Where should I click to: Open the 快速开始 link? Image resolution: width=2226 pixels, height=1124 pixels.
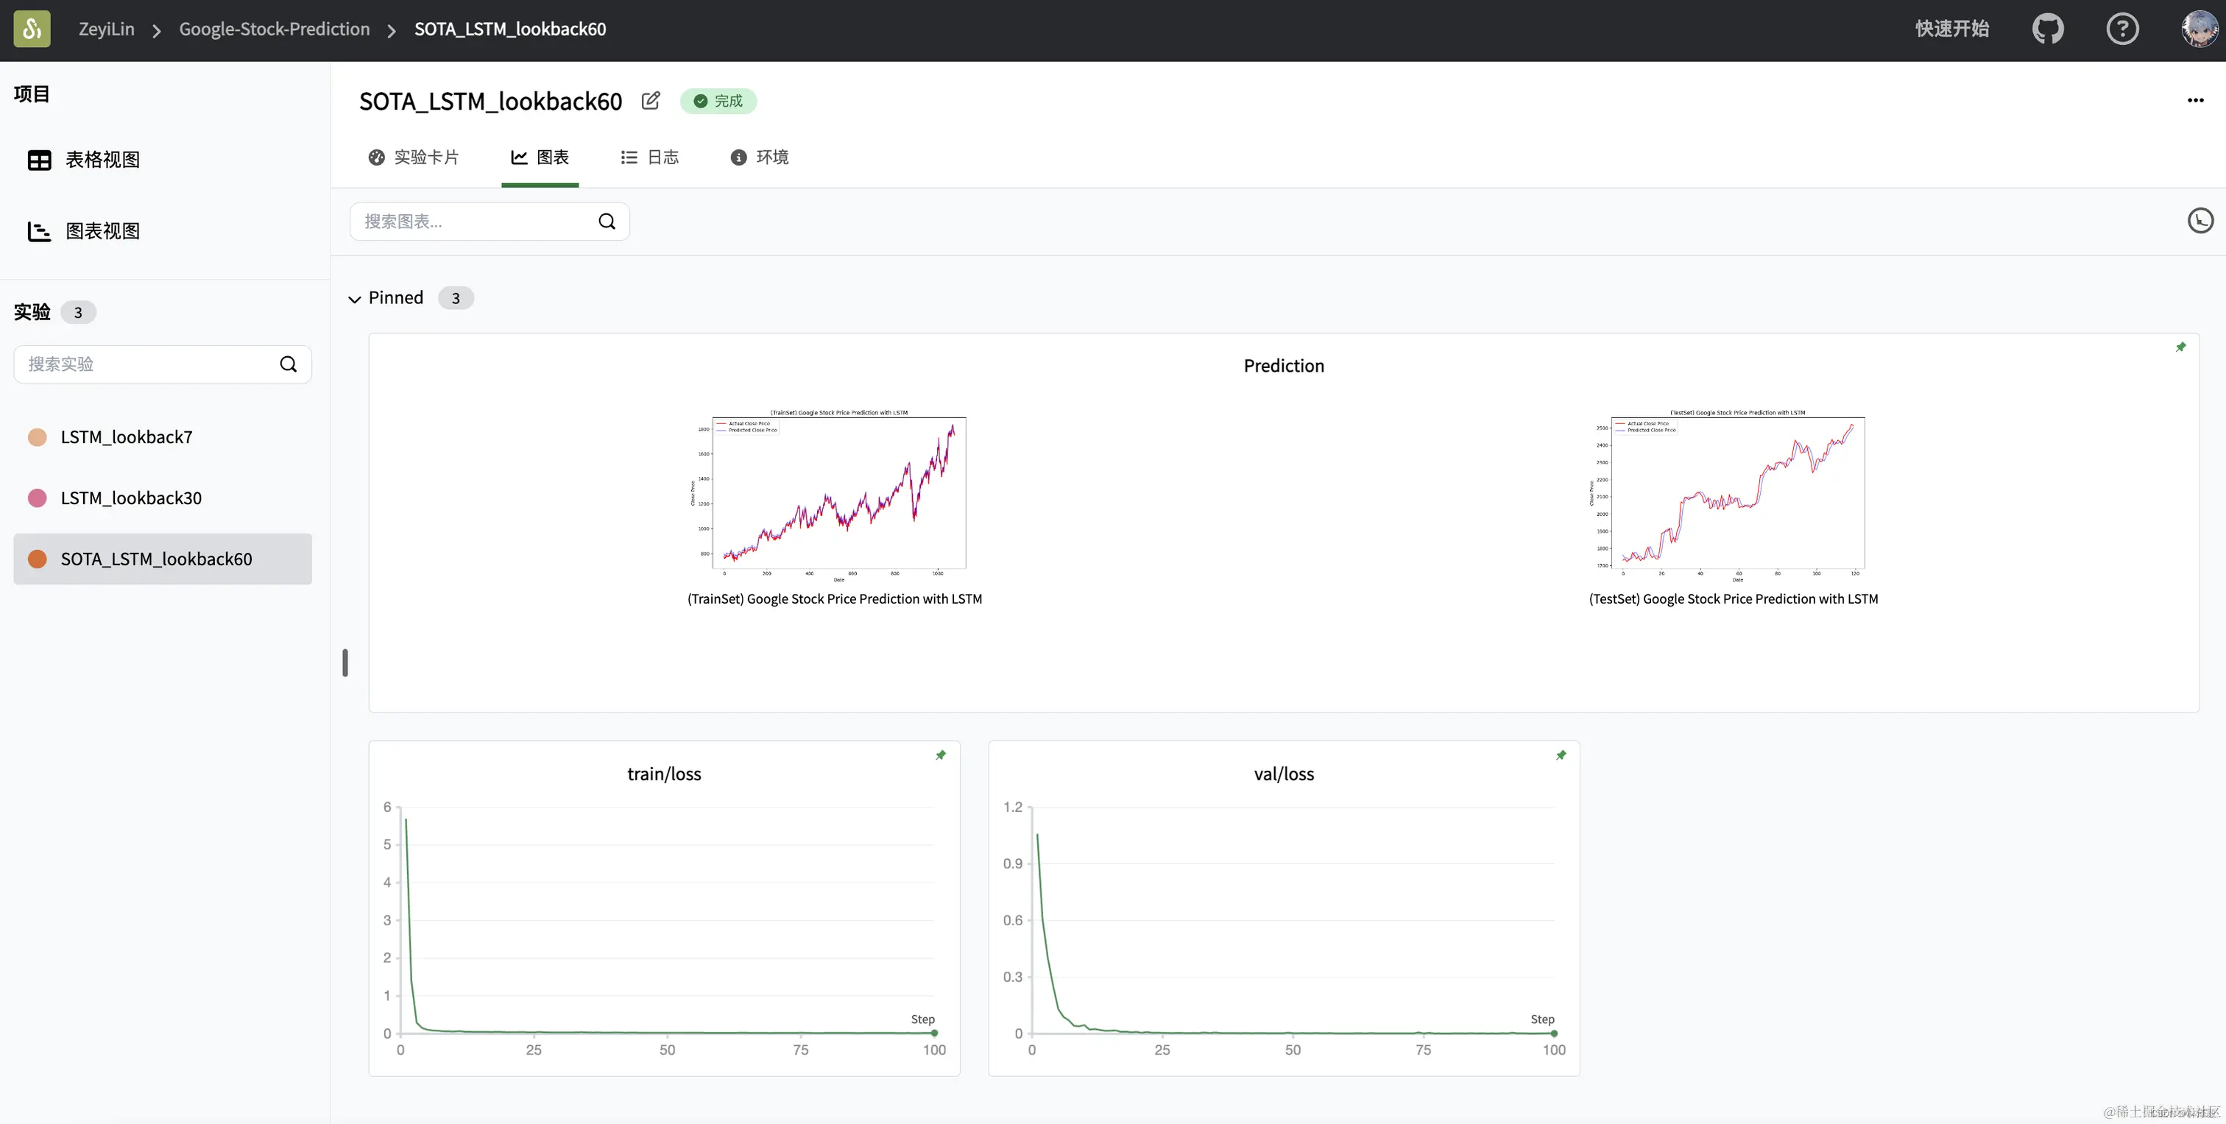point(1953,29)
